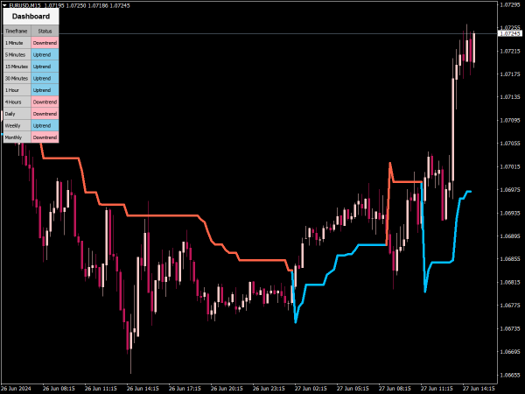Click the 1.07015 price axis label

click(510, 166)
